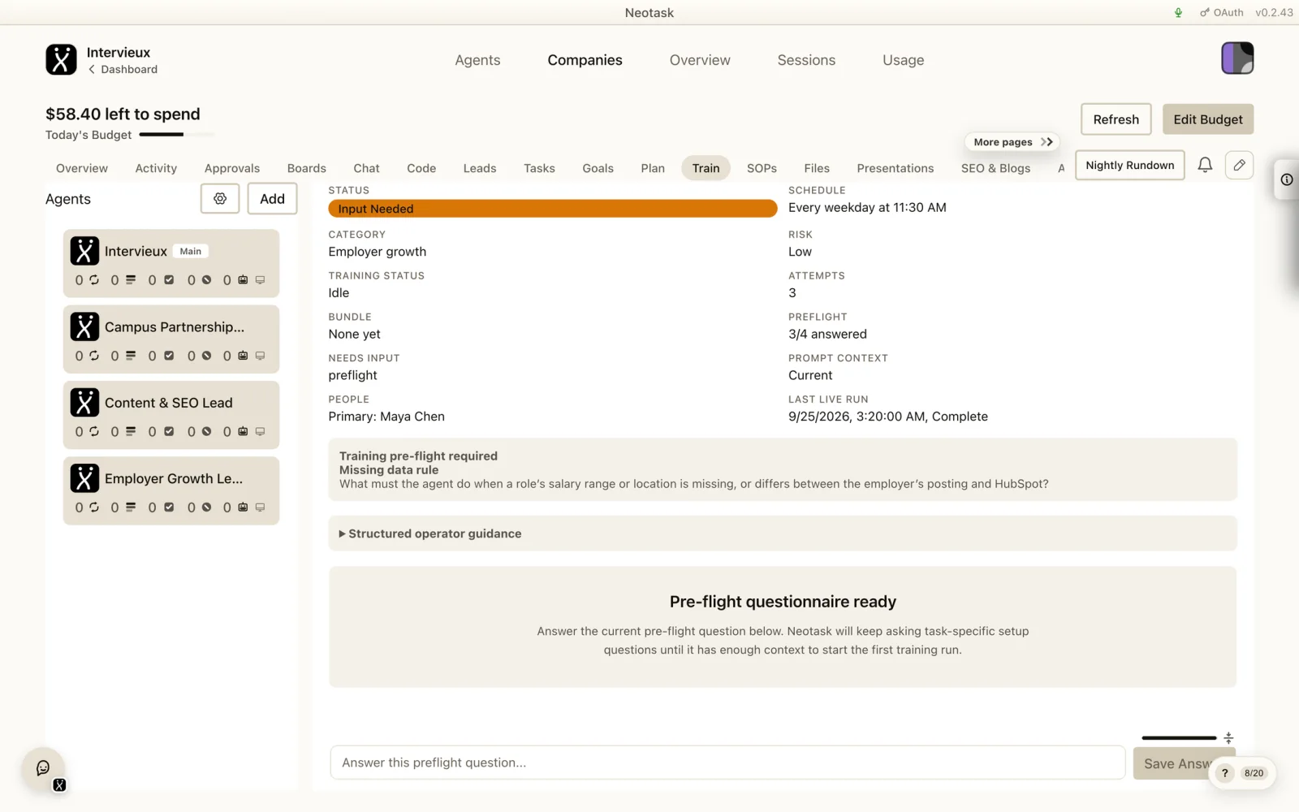The image size is (1299, 812).
Task: Click monitor icon on Campus Partnership card
Action: click(x=261, y=356)
